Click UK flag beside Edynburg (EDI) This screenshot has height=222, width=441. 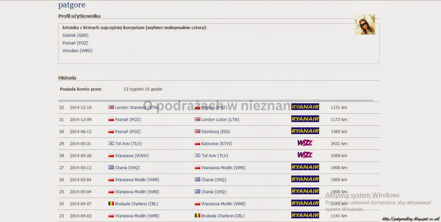[x=198, y=132]
